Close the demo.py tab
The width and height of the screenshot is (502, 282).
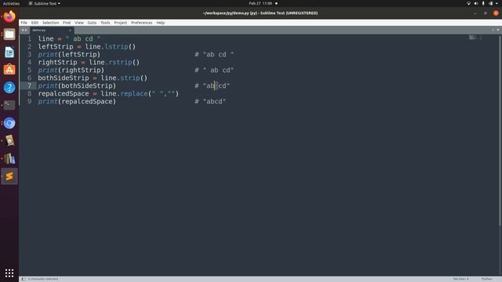70,30
